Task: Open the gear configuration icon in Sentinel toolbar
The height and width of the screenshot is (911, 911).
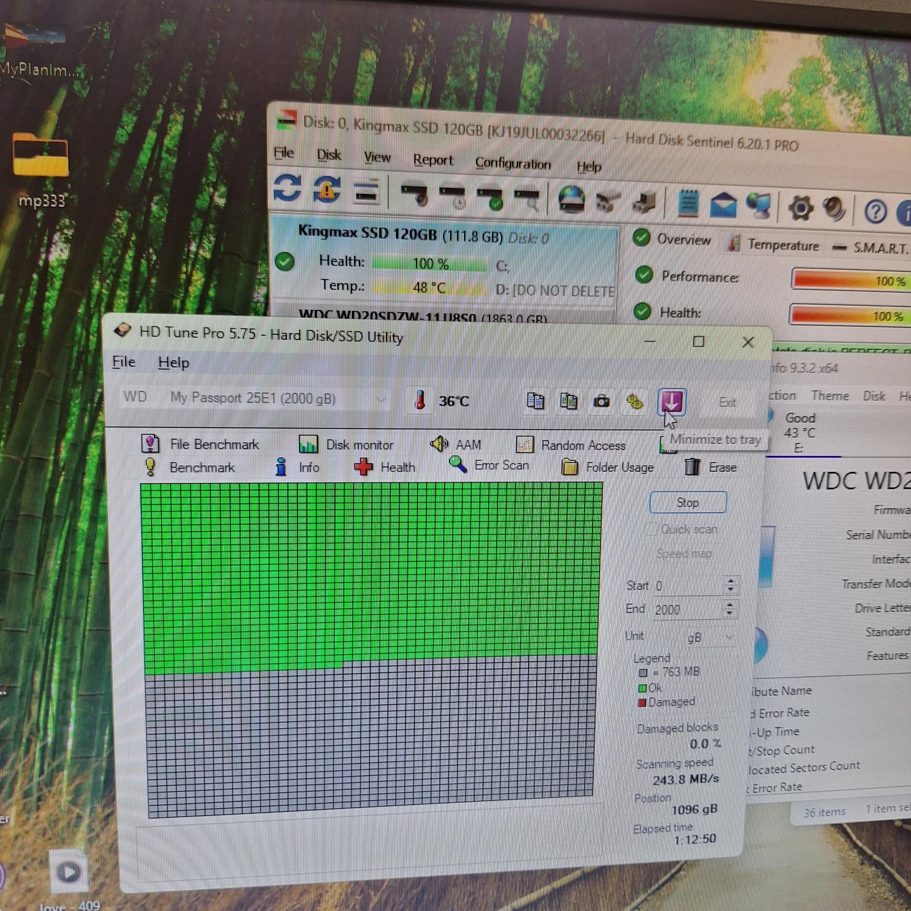Action: (800, 208)
